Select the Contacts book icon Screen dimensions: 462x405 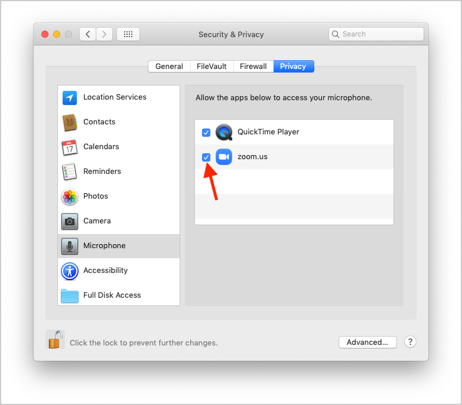tap(70, 122)
